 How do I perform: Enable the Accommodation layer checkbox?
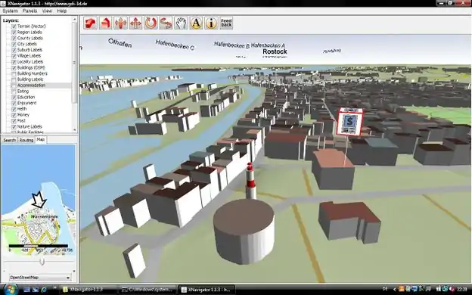pos(14,85)
